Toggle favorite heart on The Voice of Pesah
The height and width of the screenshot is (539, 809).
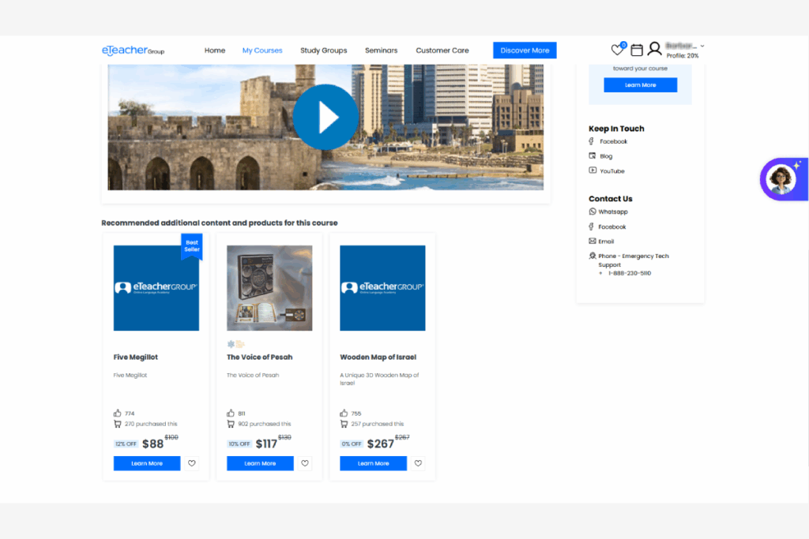[x=305, y=463]
